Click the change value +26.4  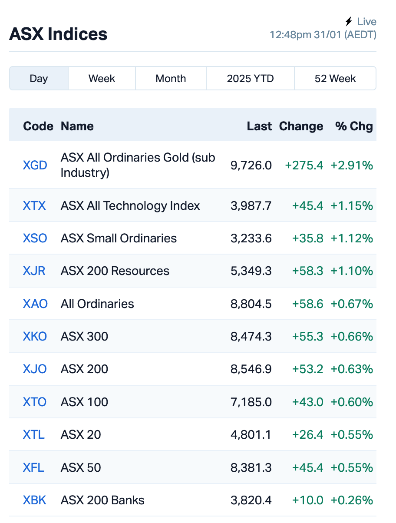(x=308, y=435)
